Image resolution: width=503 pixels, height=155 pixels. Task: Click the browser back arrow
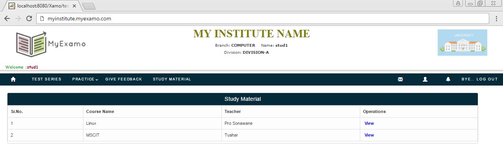click(x=7, y=18)
